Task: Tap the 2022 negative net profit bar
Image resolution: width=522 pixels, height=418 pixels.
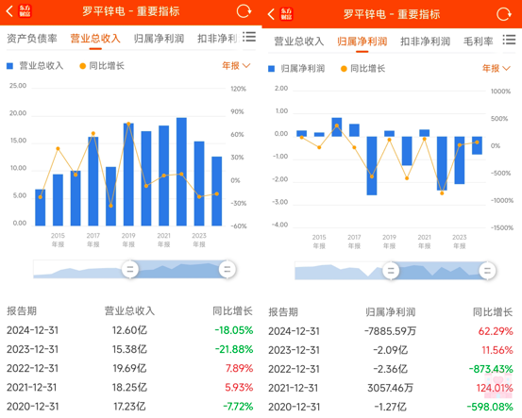Action: [x=442, y=163]
